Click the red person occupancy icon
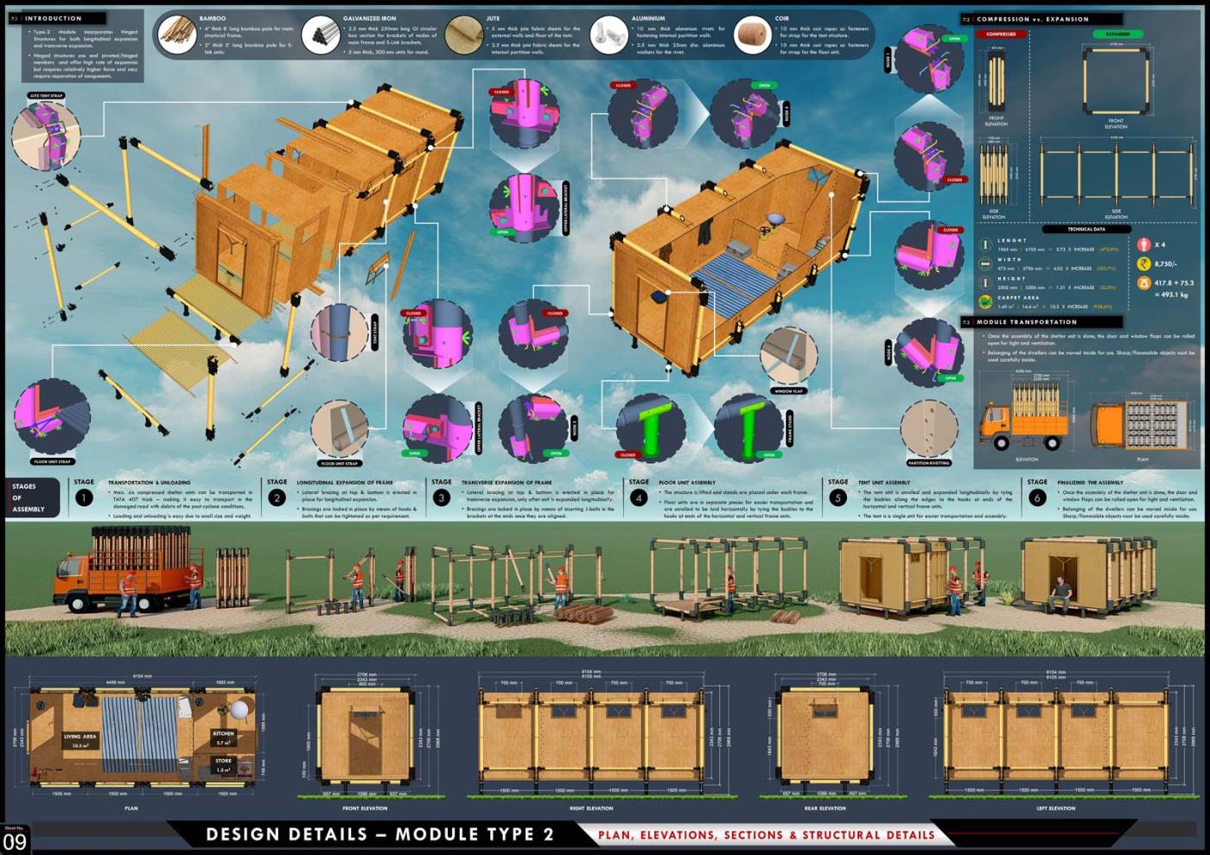This screenshot has width=1210, height=855. (1143, 245)
